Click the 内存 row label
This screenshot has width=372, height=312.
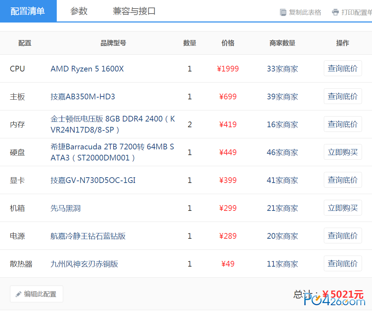[17, 124]
